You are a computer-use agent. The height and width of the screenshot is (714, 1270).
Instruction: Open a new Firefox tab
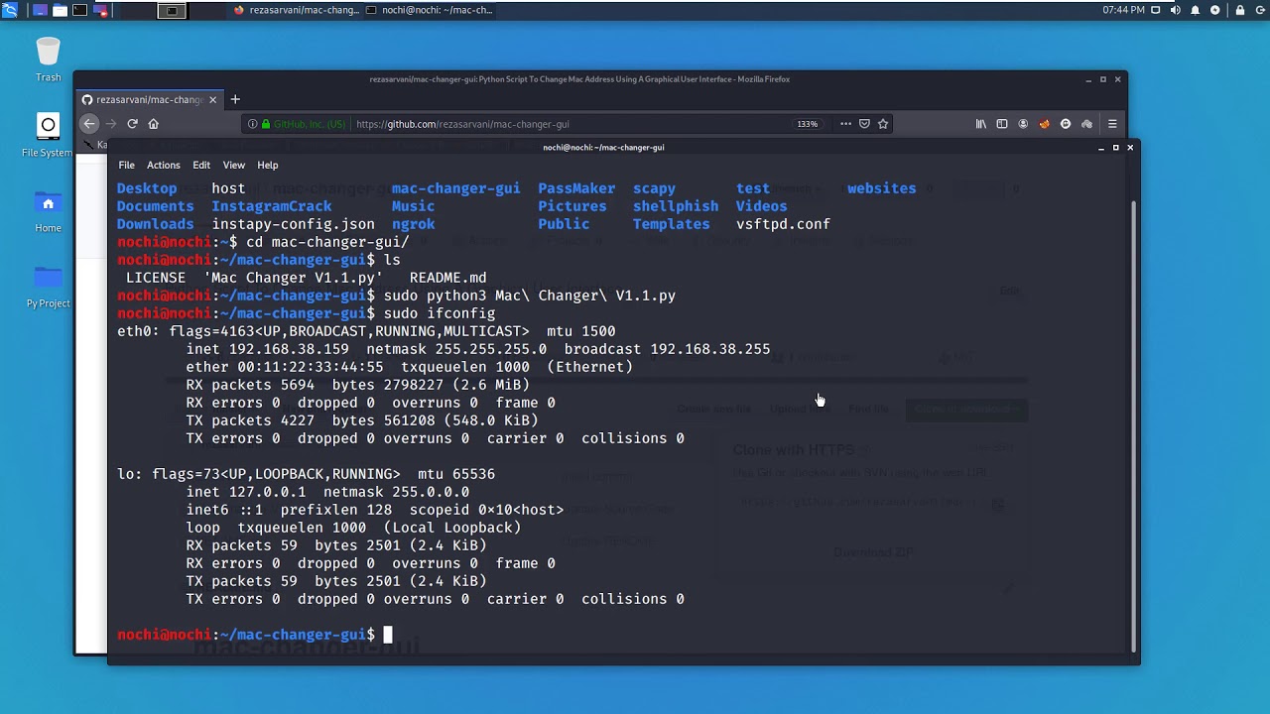pos(235,99)
